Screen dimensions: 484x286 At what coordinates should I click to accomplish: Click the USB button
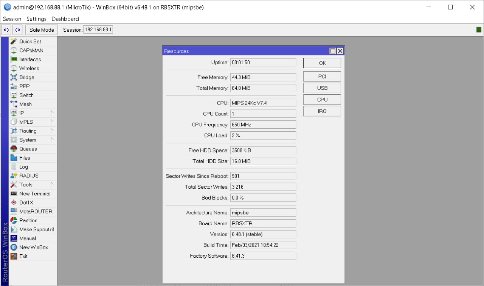[322, 88]
